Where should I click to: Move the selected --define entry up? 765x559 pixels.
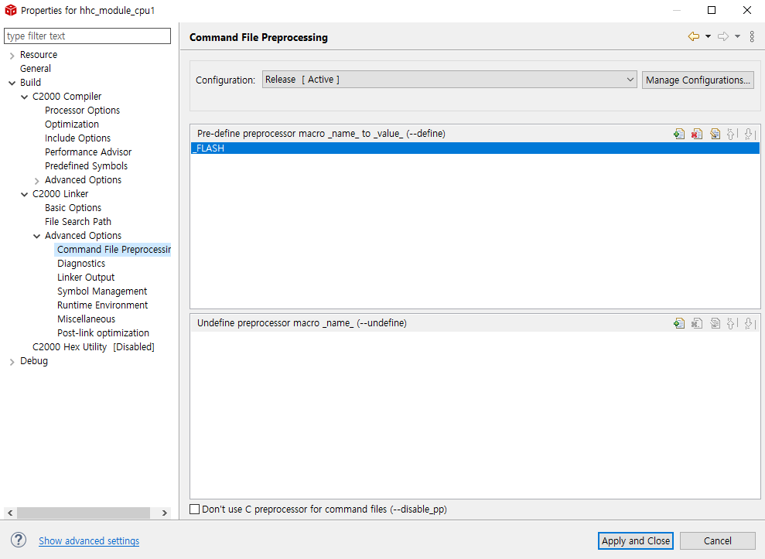tap(732, 134)
